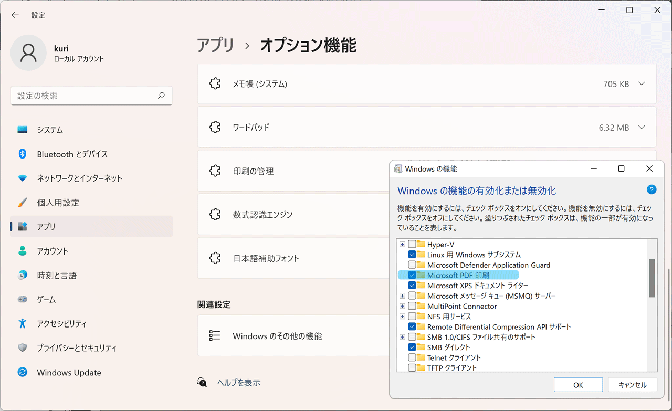Uncheck Linux 用 Windows サブシステム
672x411 pixels.
tap(412, 255)
